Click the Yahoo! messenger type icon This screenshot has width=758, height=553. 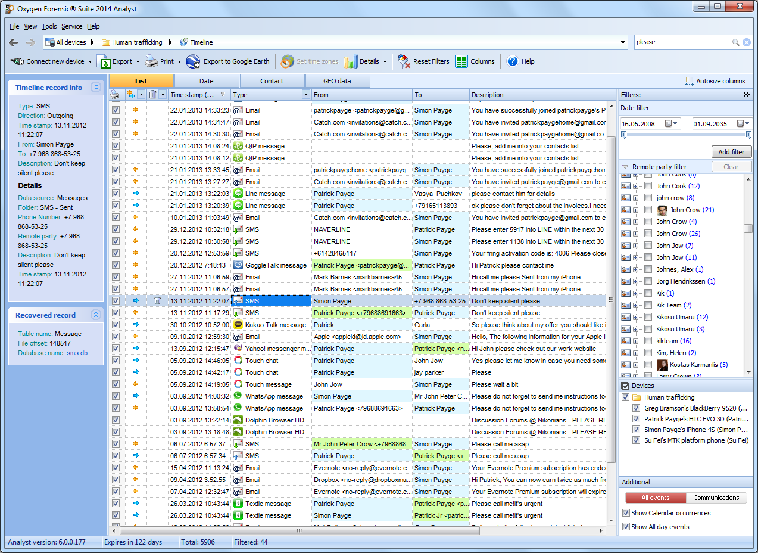[x=238, y=349]
